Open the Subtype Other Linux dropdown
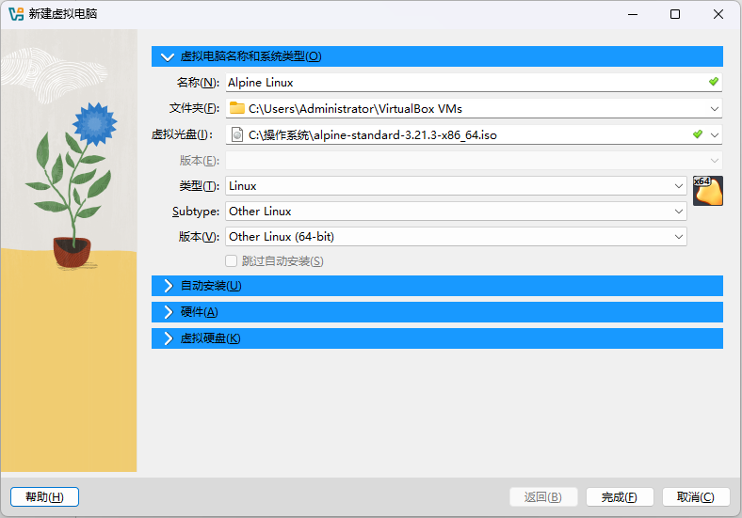The width and height of the screenshot is (742, 518). pos(456,212)
